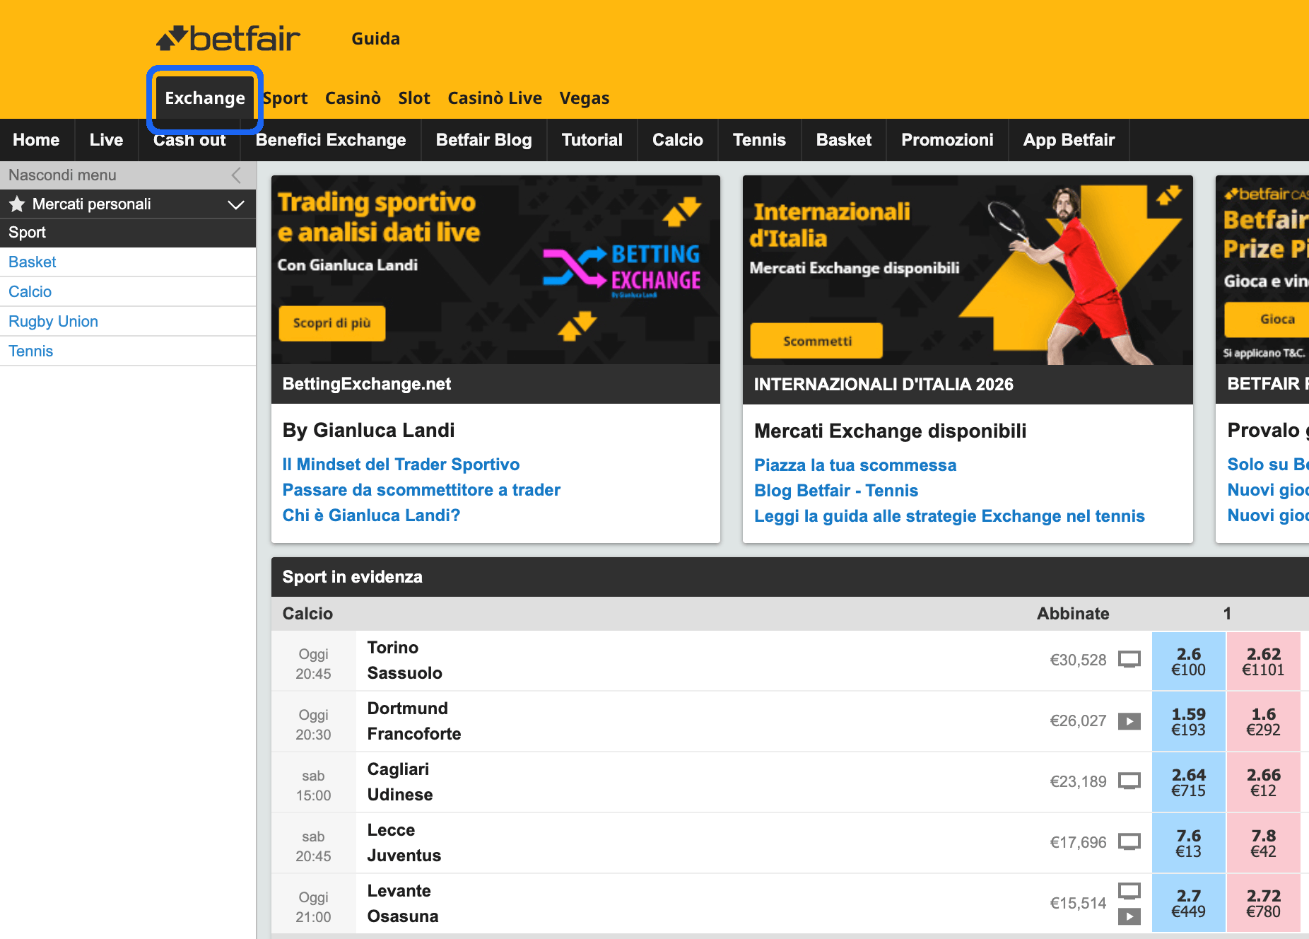Lay Dortmund at 1.6 odds

(x=1263, y=721)
